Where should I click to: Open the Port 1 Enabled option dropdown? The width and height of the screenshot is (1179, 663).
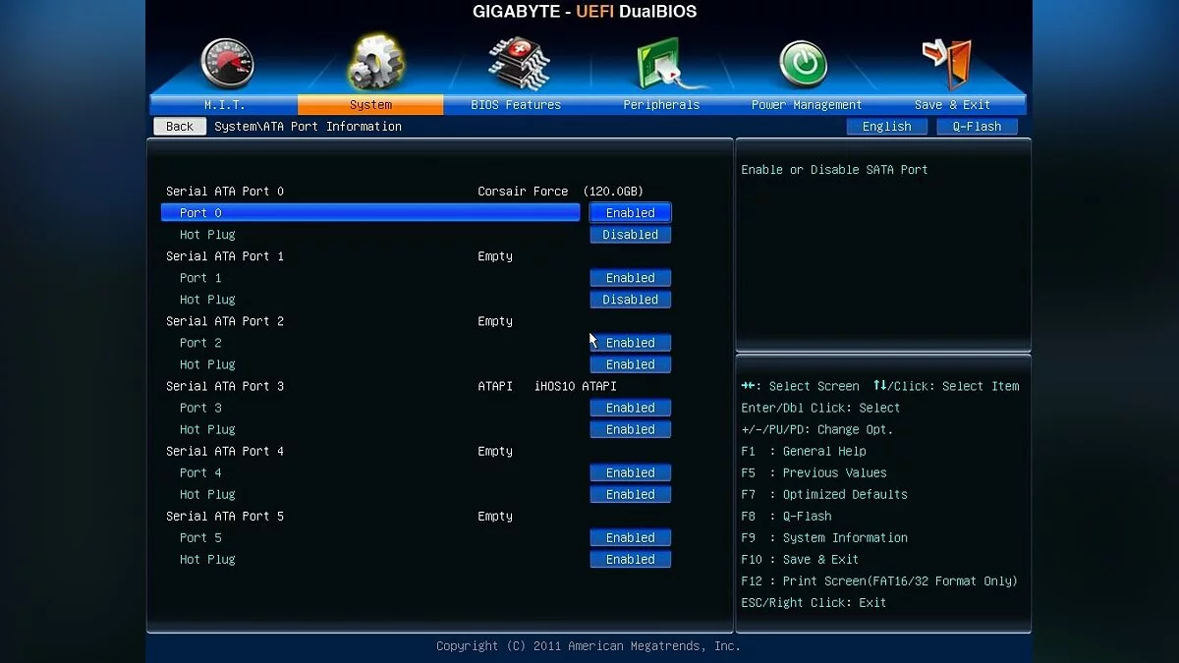click(630, 278)
